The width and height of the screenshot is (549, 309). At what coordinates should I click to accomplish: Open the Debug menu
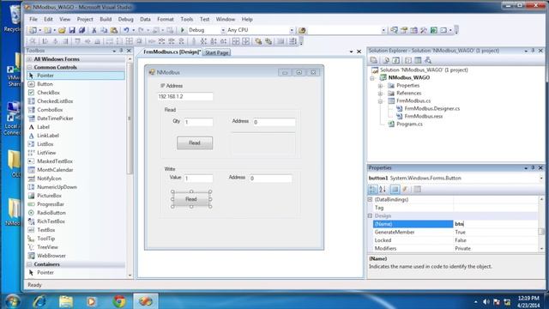126,19
